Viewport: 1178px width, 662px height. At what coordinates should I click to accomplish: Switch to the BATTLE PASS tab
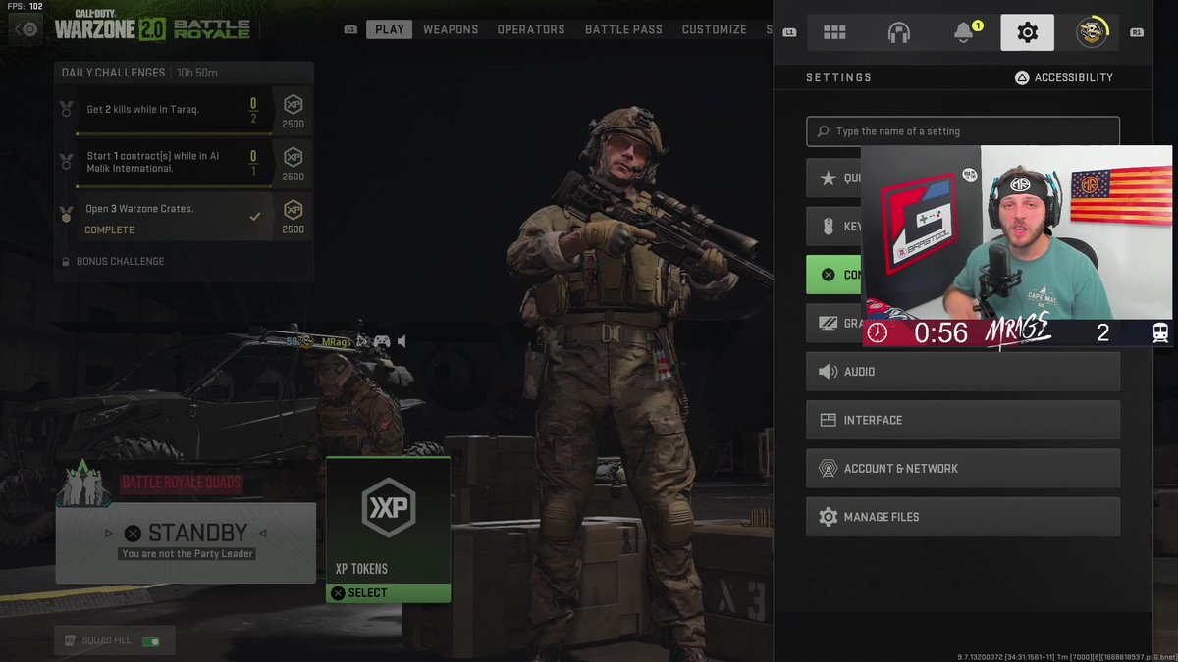tap(623, 29)
